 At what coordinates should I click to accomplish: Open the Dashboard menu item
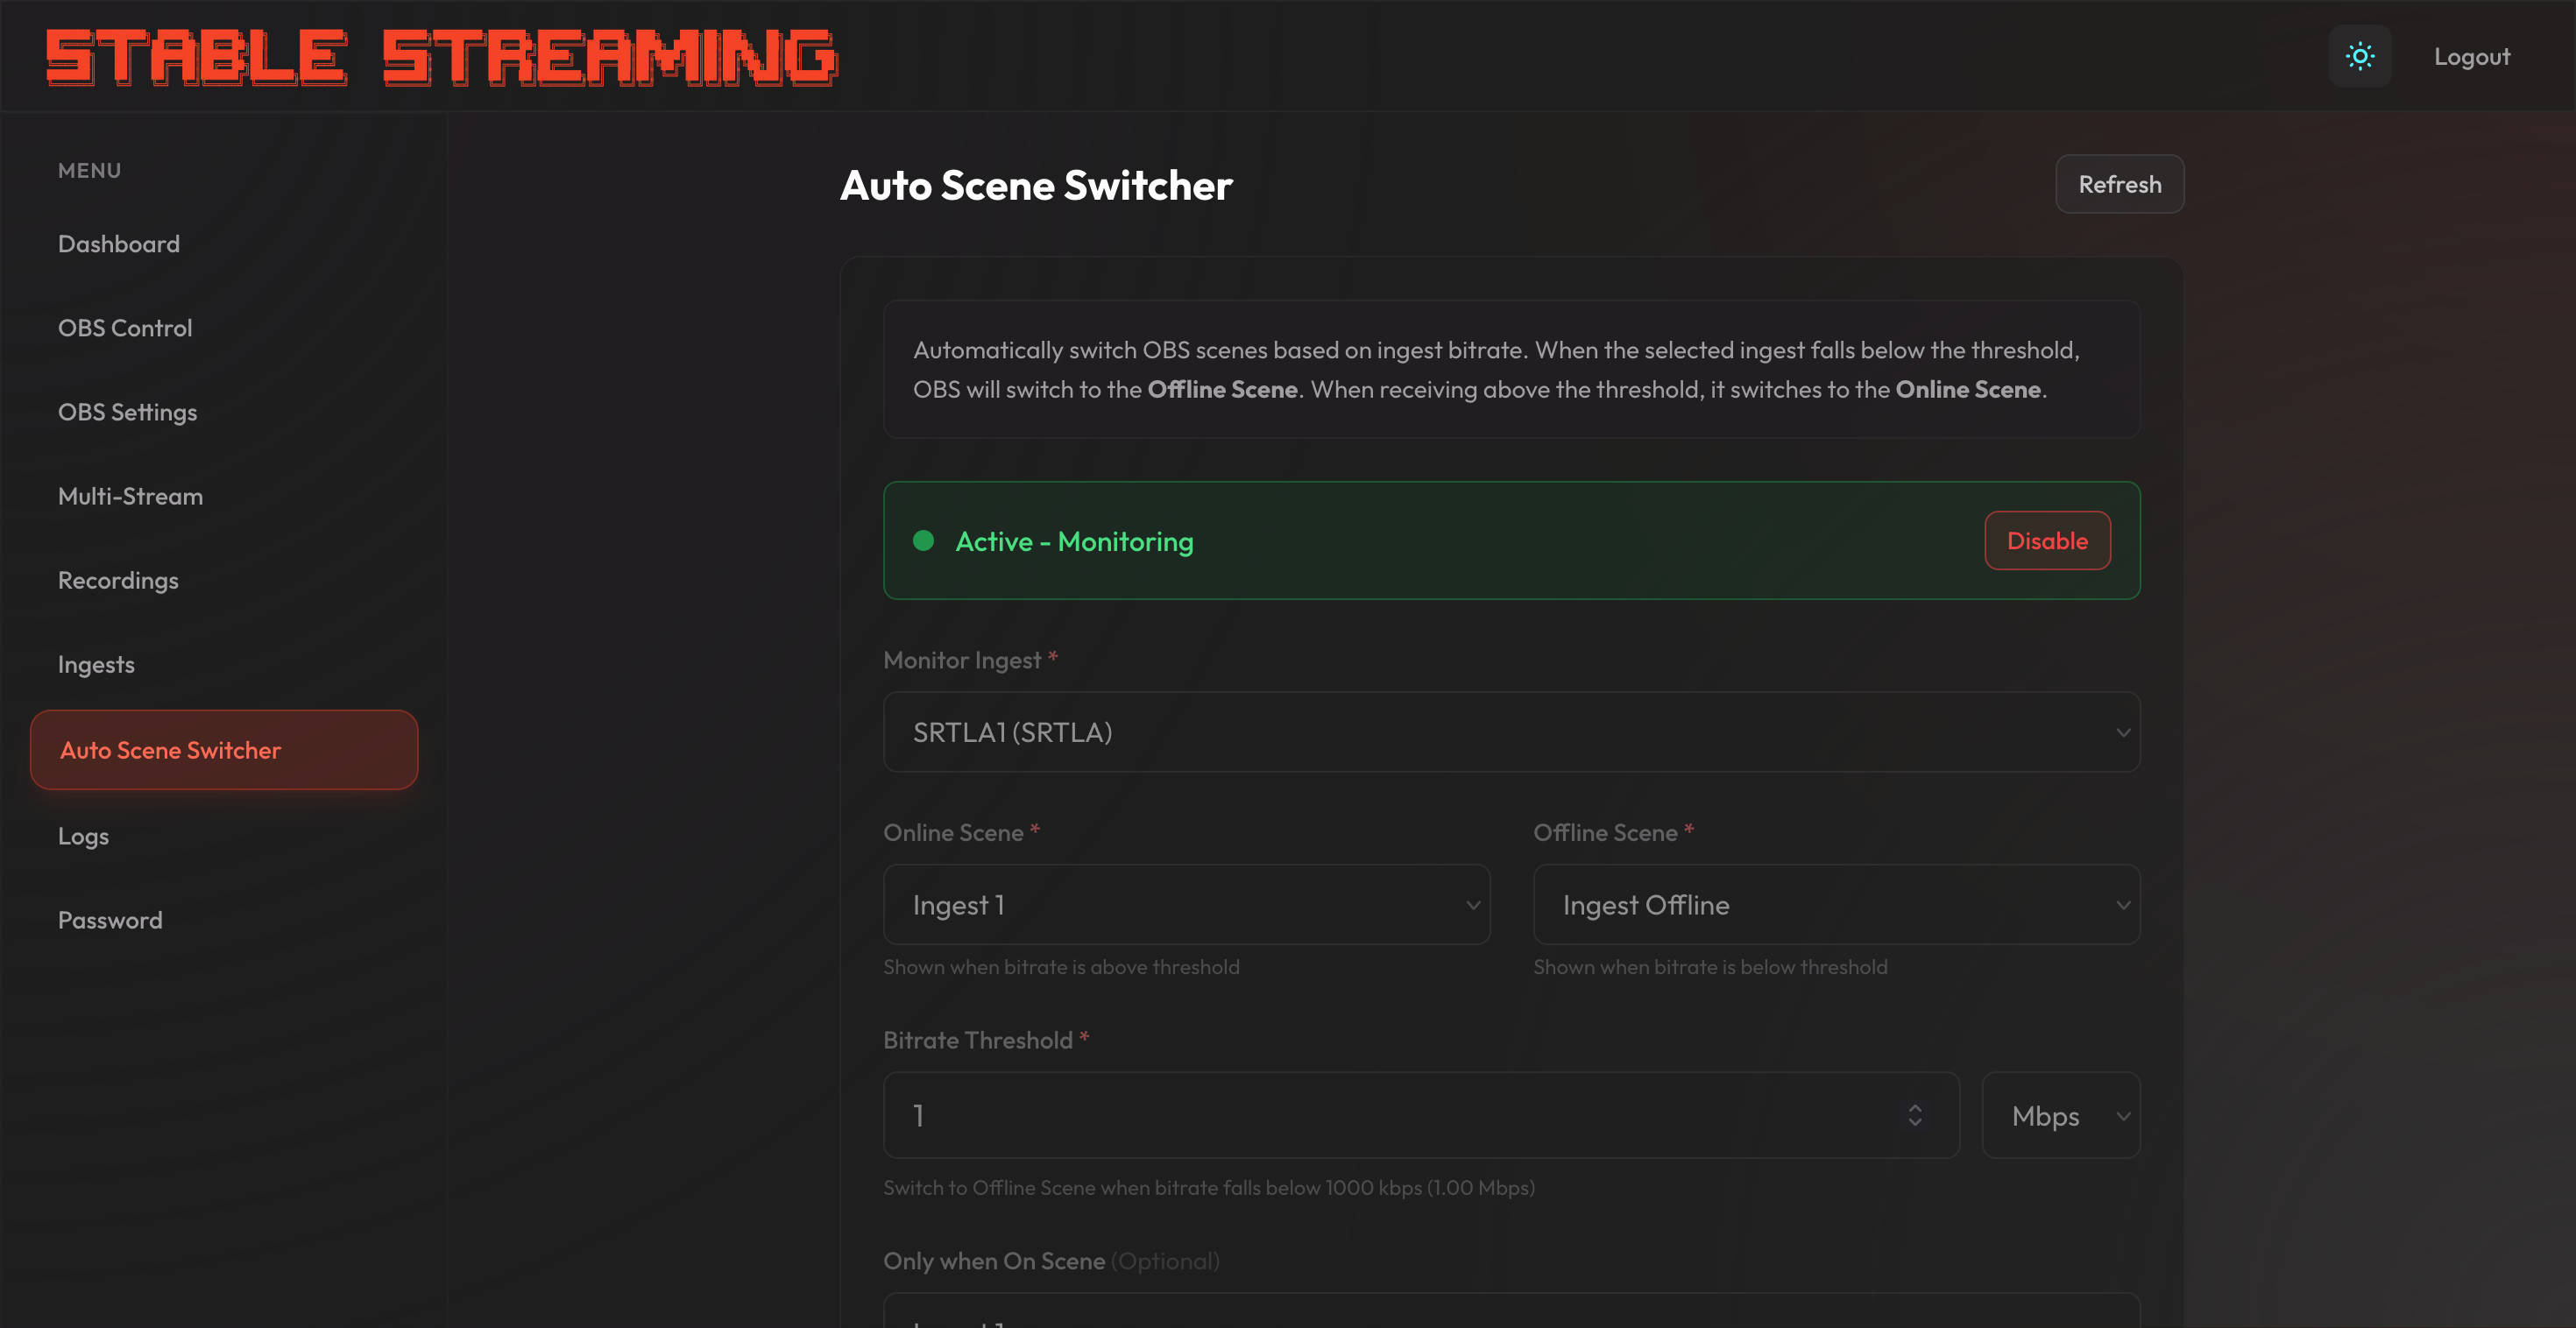[x=119, y=244]
